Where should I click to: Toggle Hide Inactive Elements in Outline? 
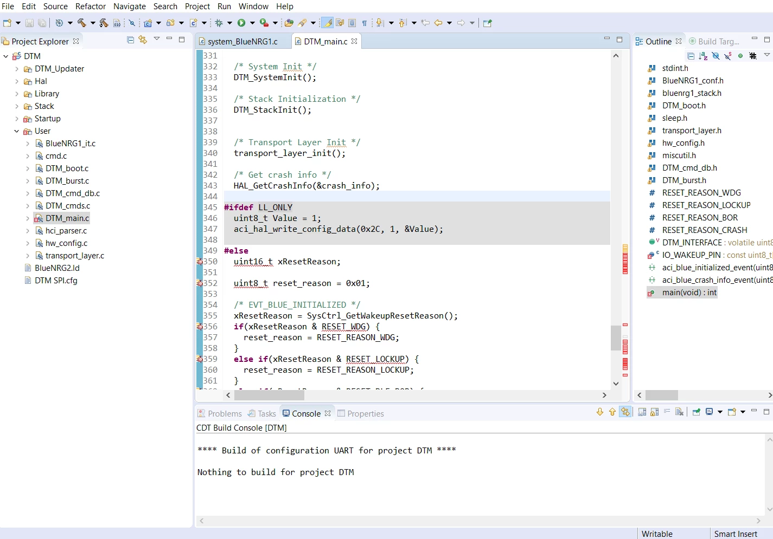tap(753, 56)
